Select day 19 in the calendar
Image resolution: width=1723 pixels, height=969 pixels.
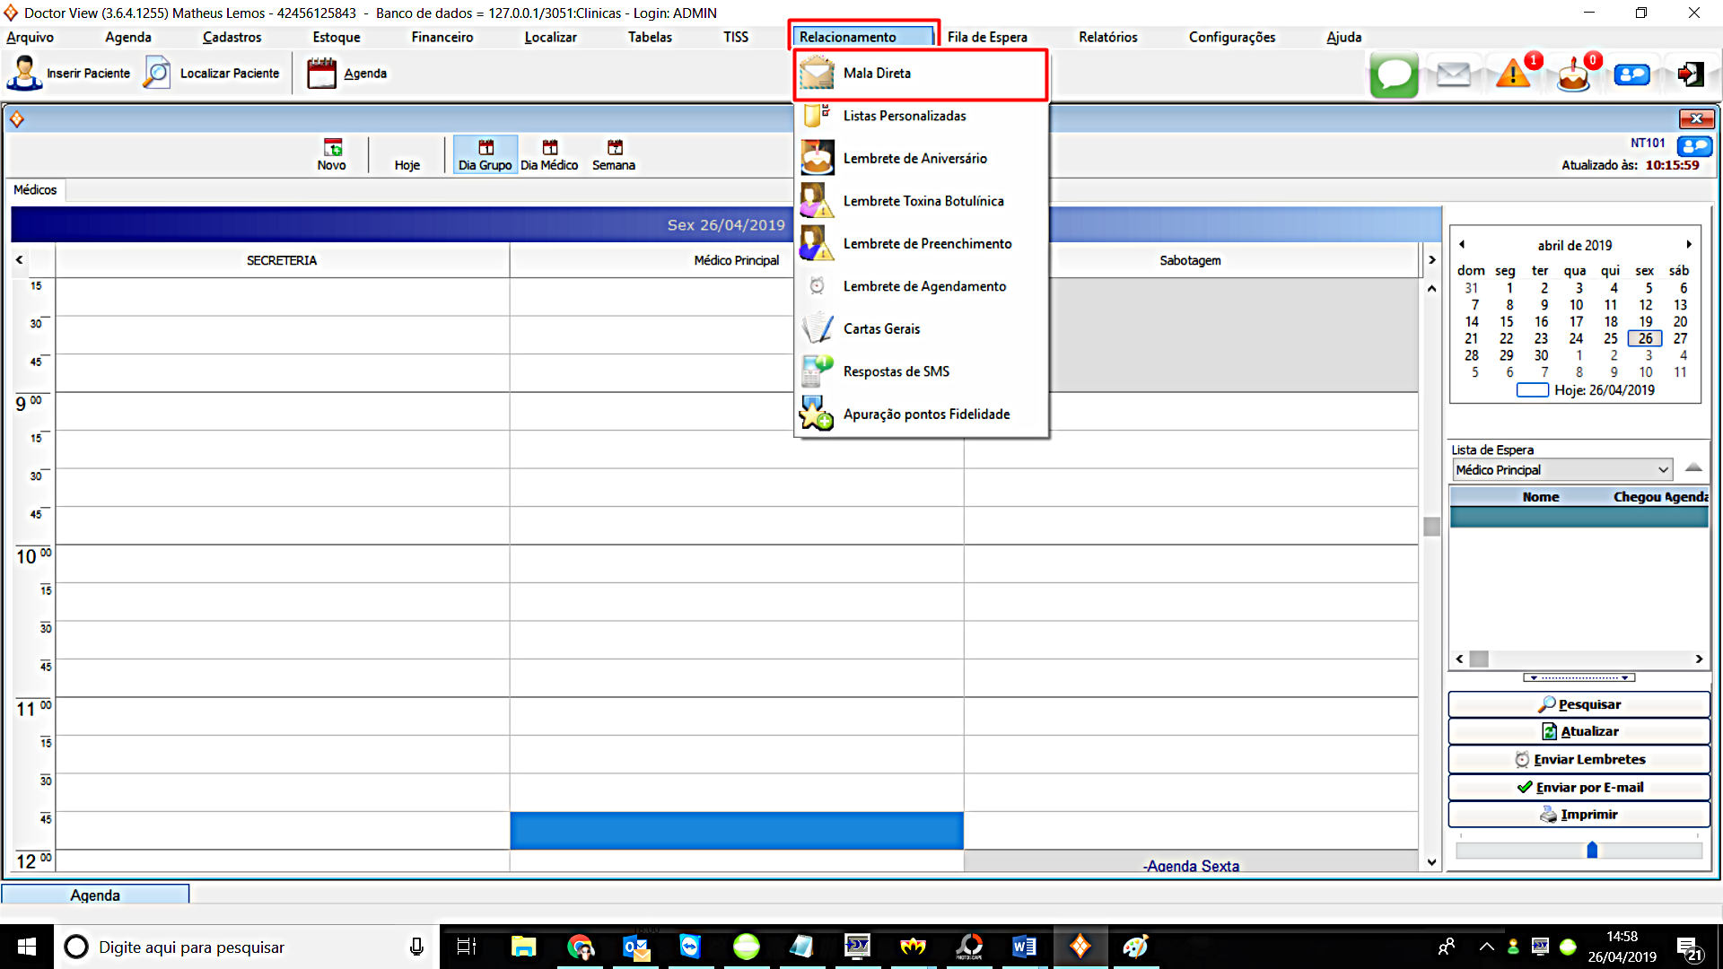tap(1645, 321)
